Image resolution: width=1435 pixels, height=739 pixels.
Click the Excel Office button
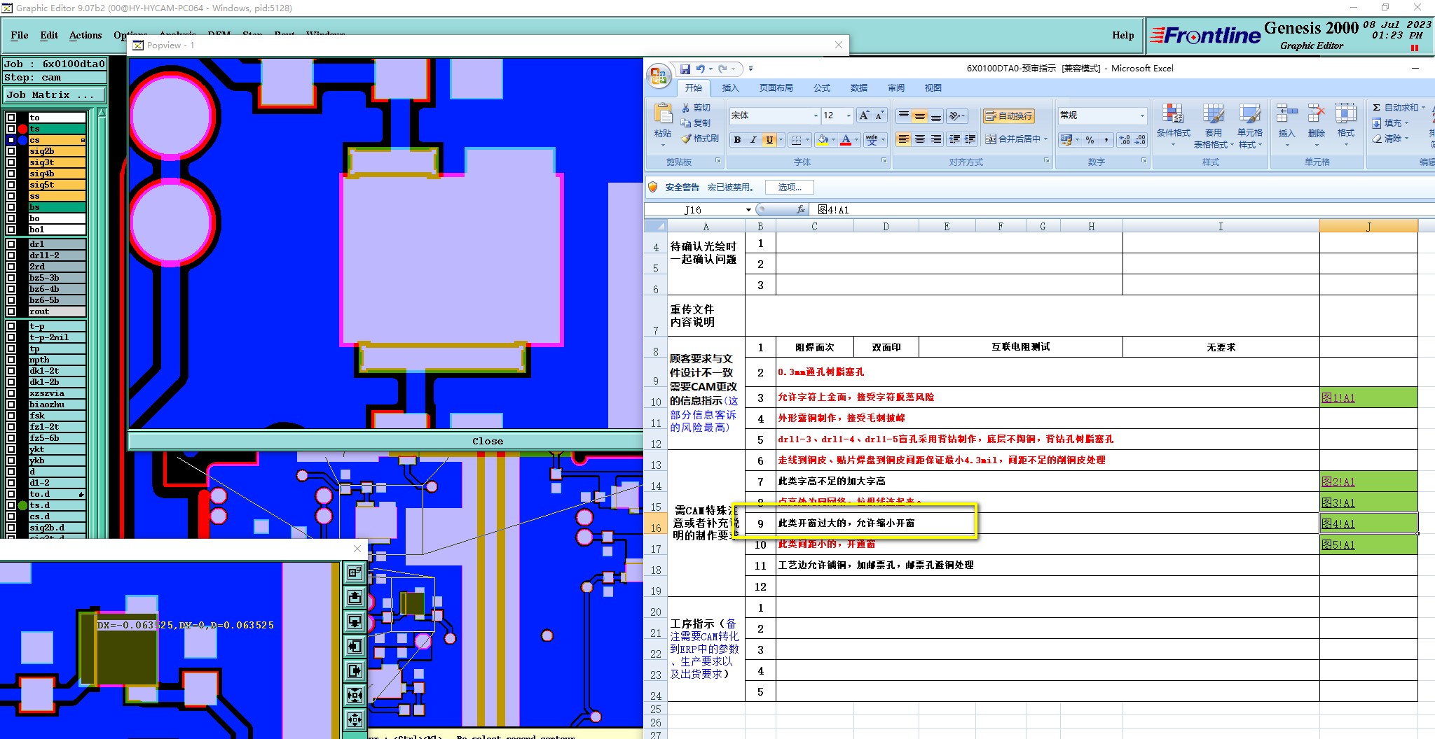coord(659,76)
